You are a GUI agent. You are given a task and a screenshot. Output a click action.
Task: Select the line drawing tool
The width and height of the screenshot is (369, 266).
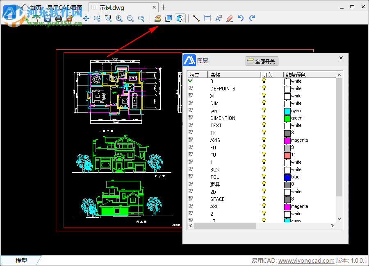(196, 18)
